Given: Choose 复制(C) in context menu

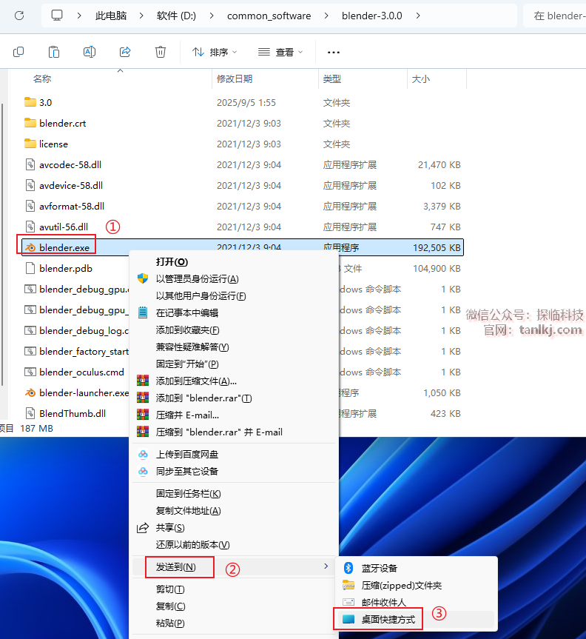Looking at the screenshot, I should 234,606.
